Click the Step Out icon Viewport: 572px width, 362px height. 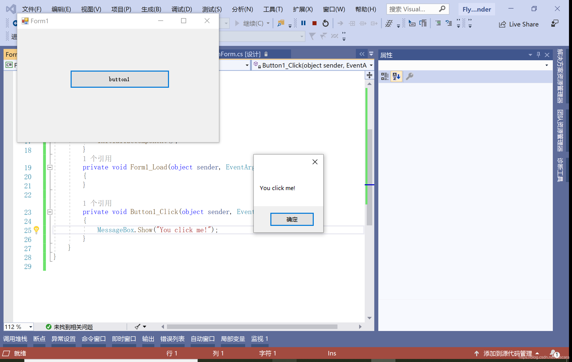pos(374,23)
